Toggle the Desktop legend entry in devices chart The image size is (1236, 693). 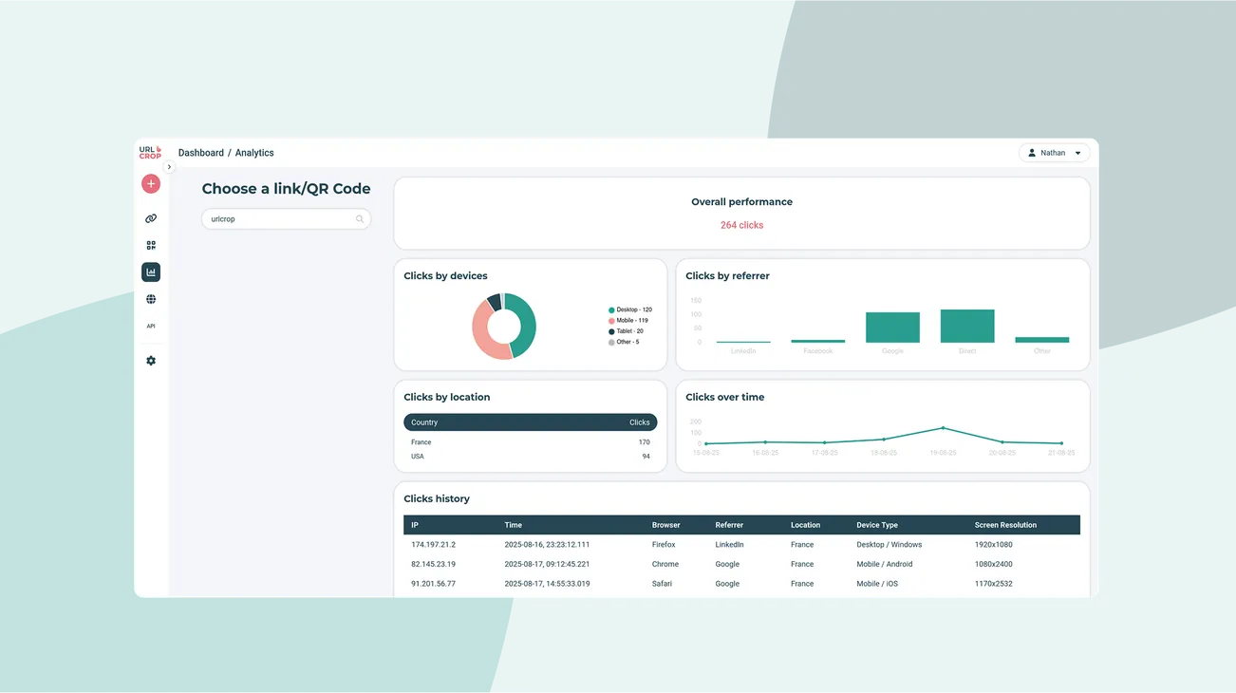click(631, 310)
